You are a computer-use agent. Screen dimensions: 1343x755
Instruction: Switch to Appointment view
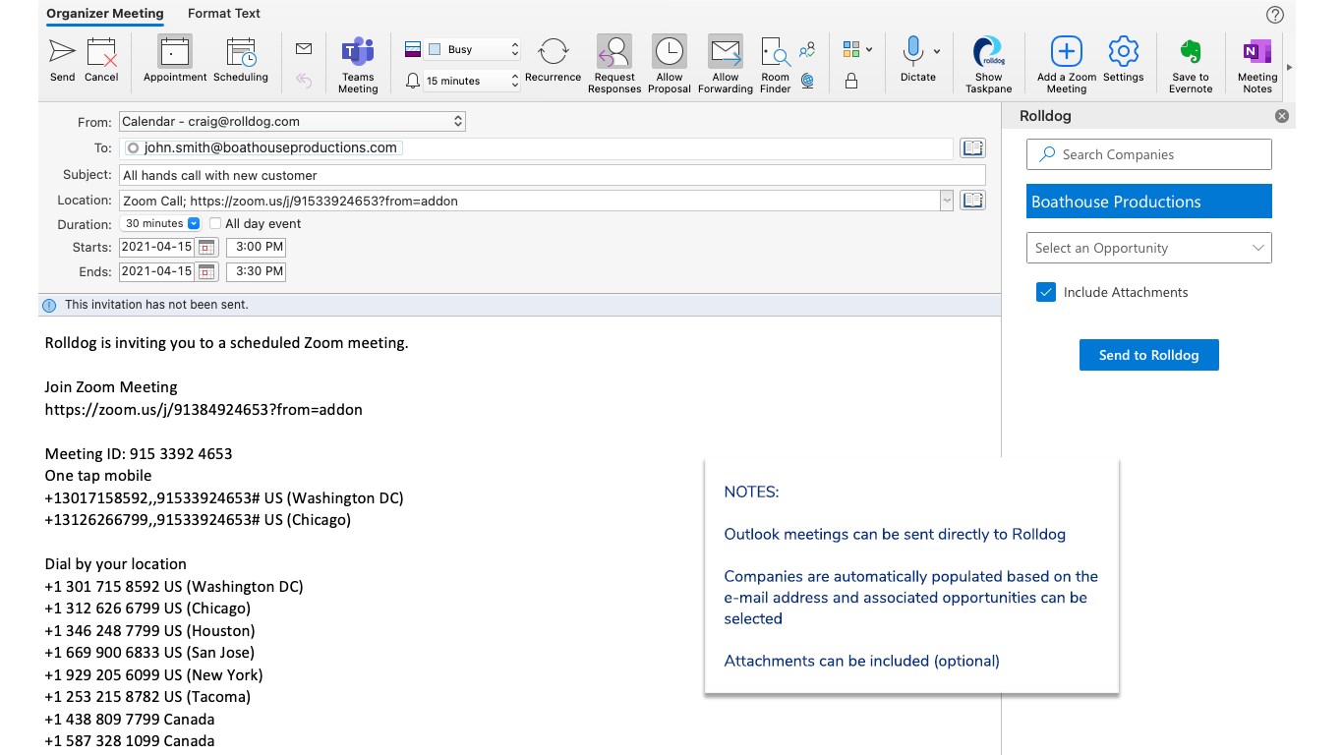[x=175, y=59]
